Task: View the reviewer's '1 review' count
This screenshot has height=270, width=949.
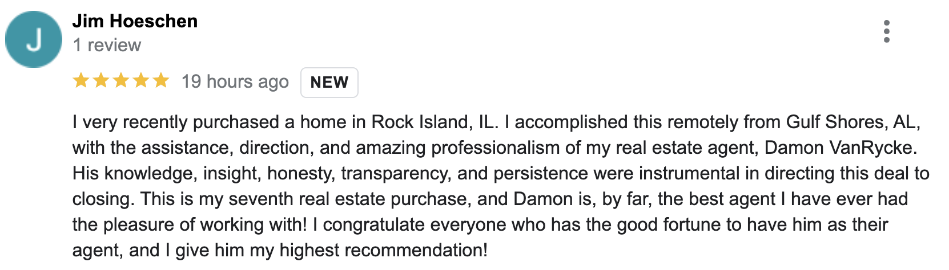Action: [x=107, y=45]
